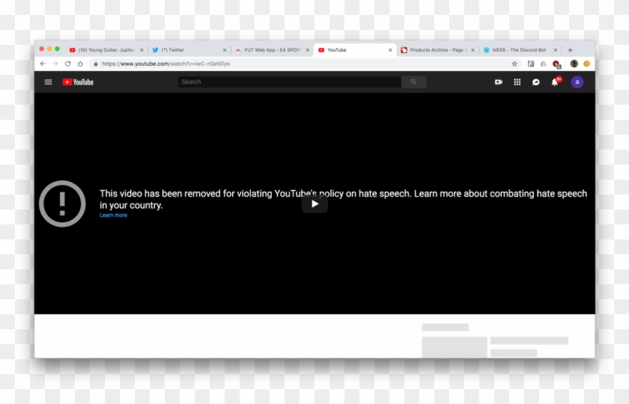The image size is (629, 404).
Task: Open the YouTube messages bubble icon
Action: click(x=536, y=82)
